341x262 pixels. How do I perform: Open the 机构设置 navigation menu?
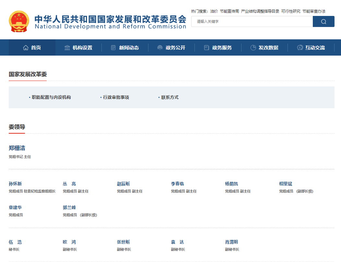82,48
